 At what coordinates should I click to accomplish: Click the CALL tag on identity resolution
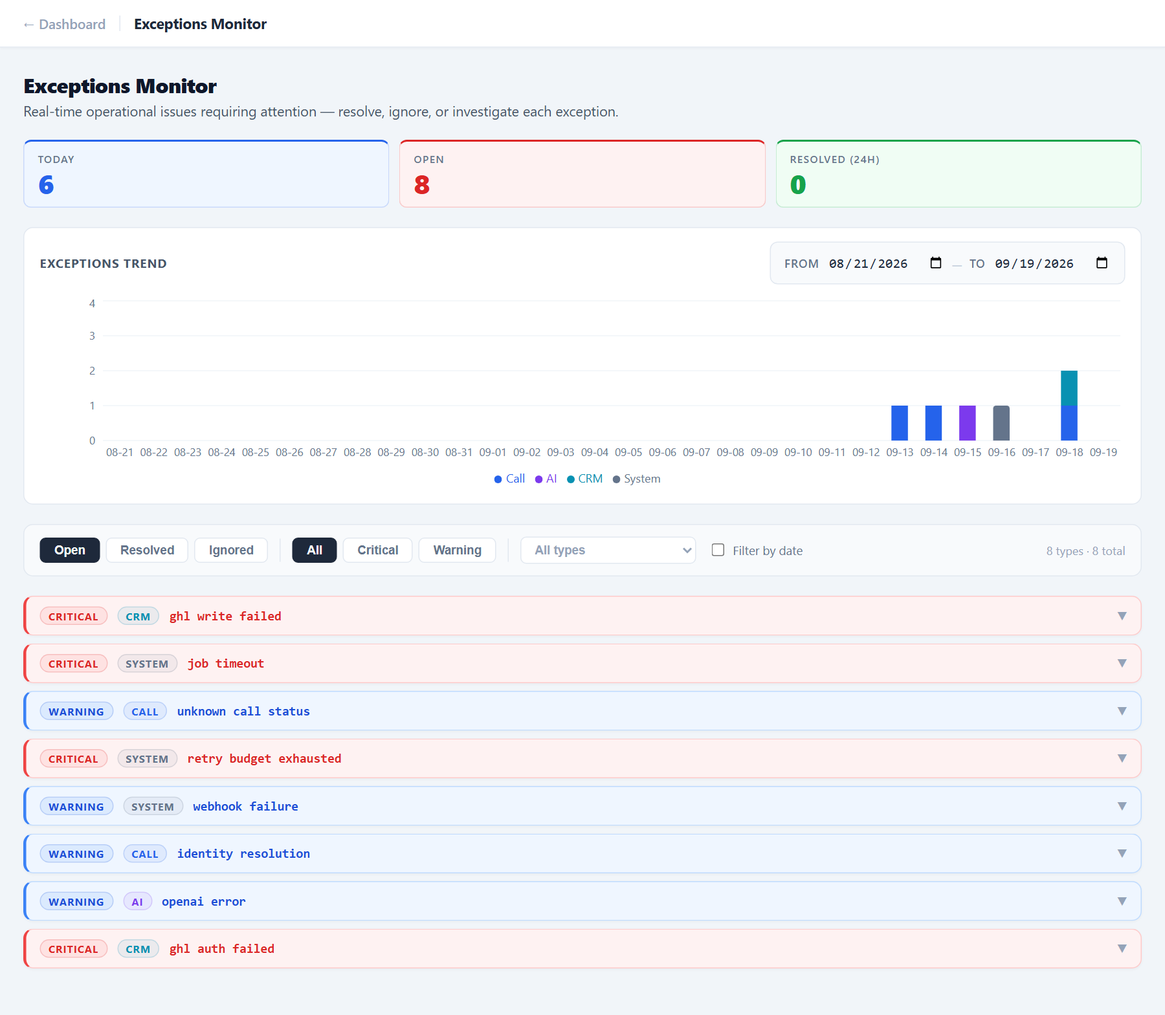145,854
